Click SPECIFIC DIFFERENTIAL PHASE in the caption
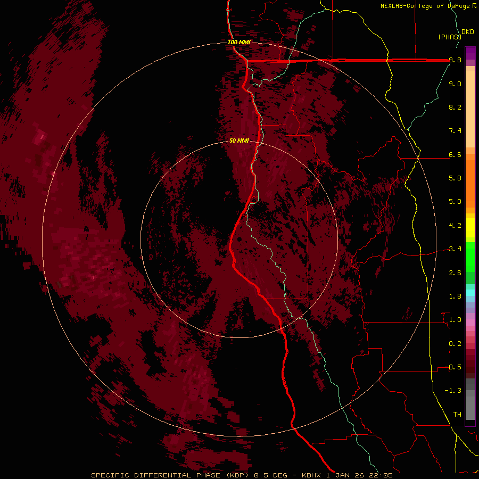The image size is (479, 479). pos(155,475)
